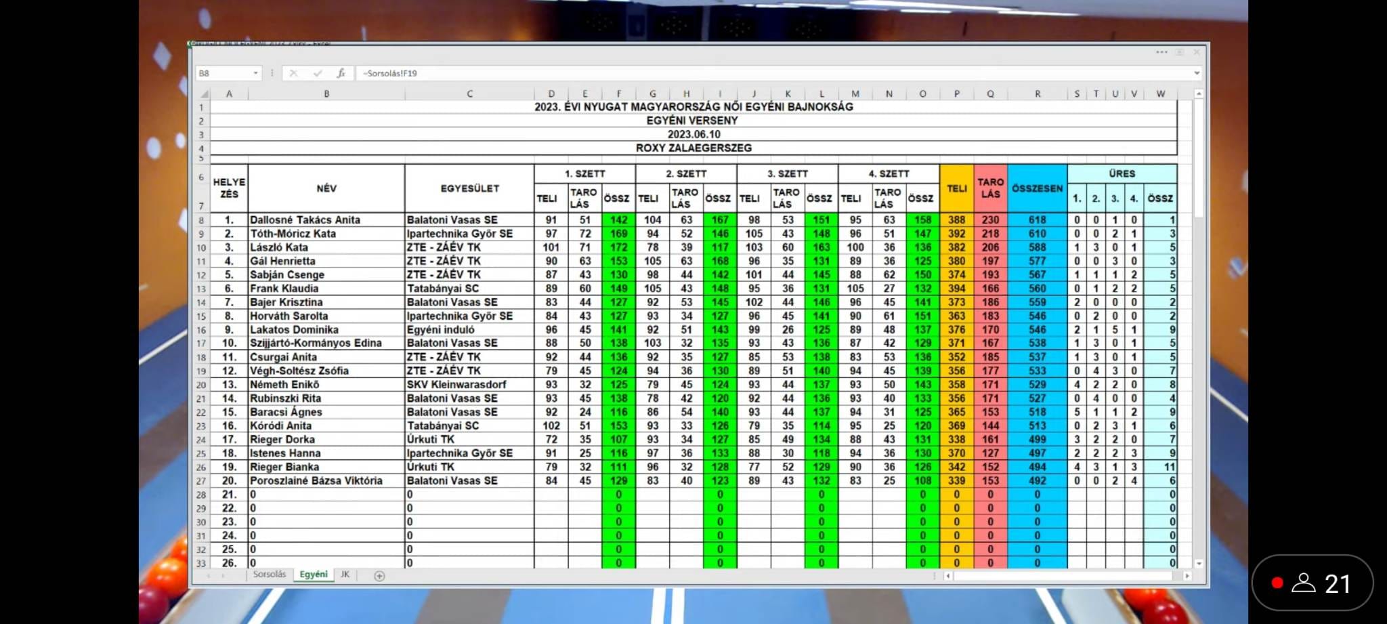Click horizontal scrollbar left arrow
This screenshot has height=624, width=1387.
coord(948,576)
